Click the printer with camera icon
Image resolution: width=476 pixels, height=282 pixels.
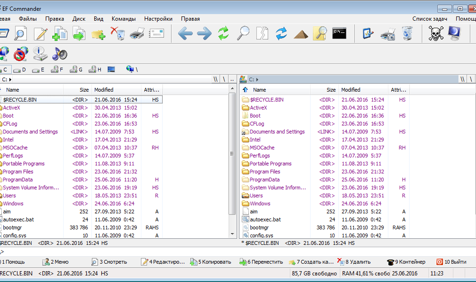click(x=388, y=34)
